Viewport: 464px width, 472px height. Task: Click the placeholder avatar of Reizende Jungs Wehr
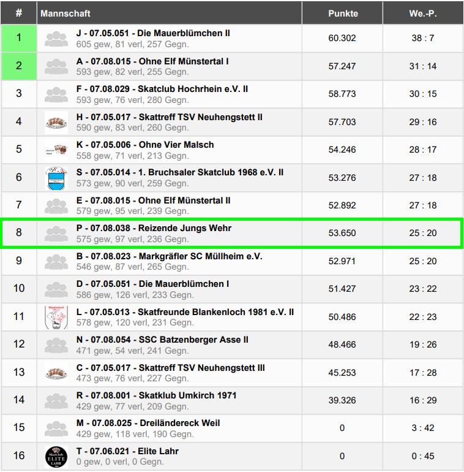point(56,234)
